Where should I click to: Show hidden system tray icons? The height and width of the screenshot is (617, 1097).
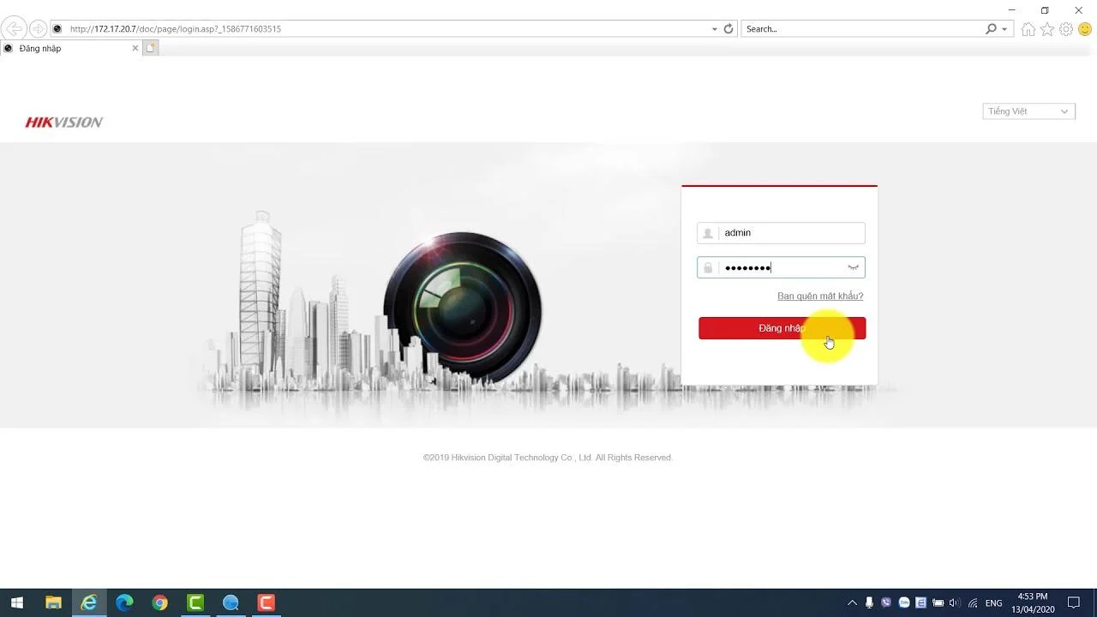tap(852, 603)
